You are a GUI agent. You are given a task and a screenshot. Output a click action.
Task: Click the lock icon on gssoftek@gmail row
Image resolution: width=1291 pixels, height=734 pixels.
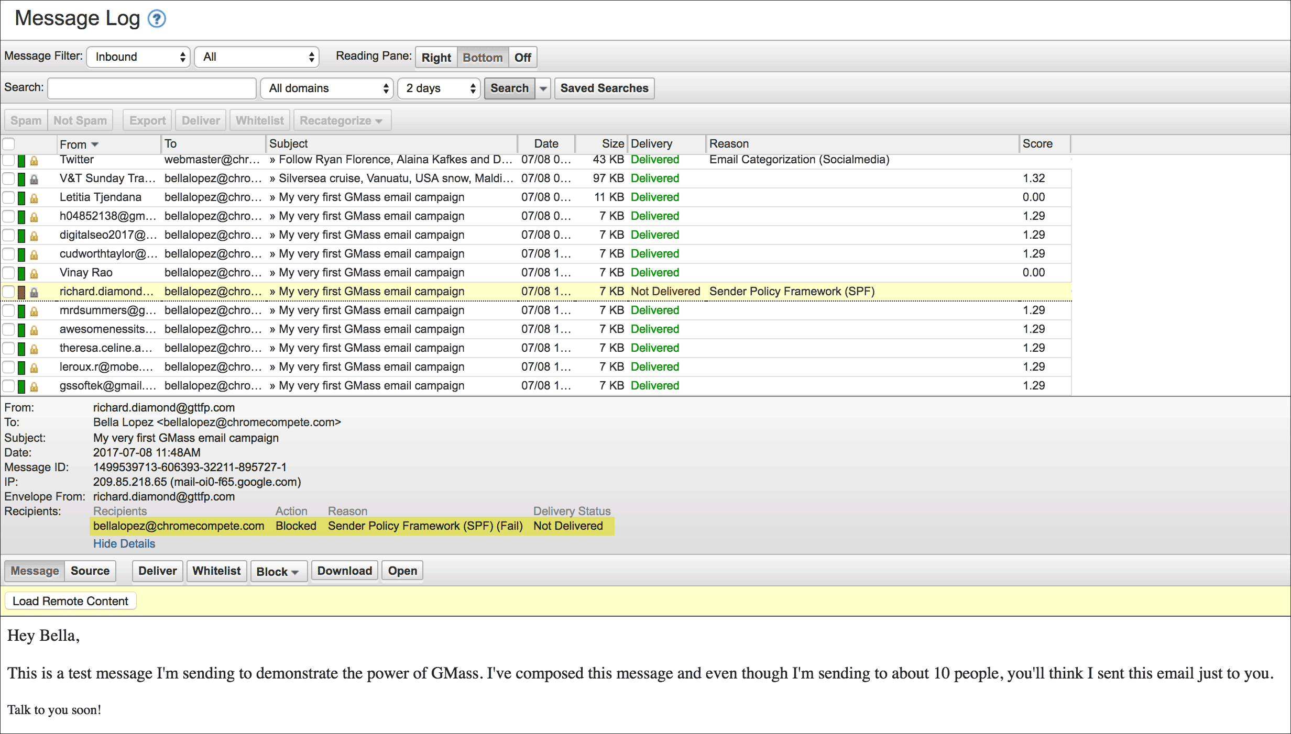[x=34, y=387]
